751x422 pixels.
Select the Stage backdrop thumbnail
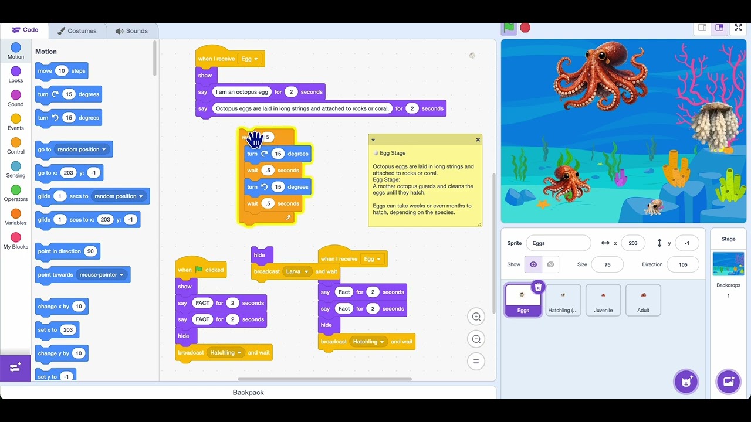click(x=728, y=264)
